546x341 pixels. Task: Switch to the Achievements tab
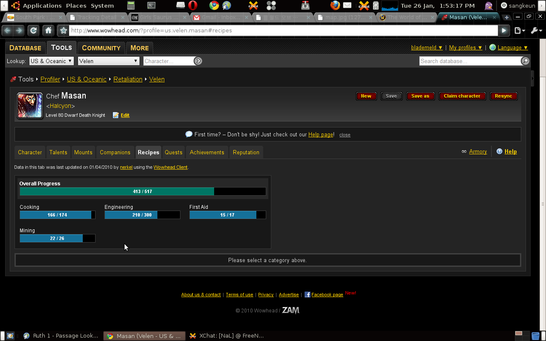[207, 152]
